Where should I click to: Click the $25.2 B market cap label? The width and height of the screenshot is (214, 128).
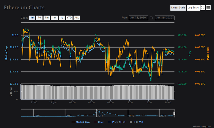[x=14, y=84]
